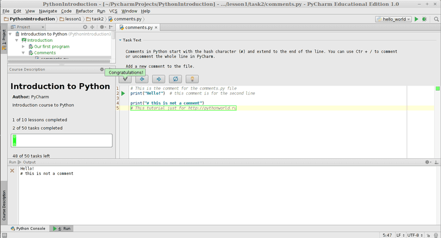Image resolution: width=441 pixels, height=238 pixels.
Task: Click tool window toggle in status bar corner
Action: click(x=5, y=235)
